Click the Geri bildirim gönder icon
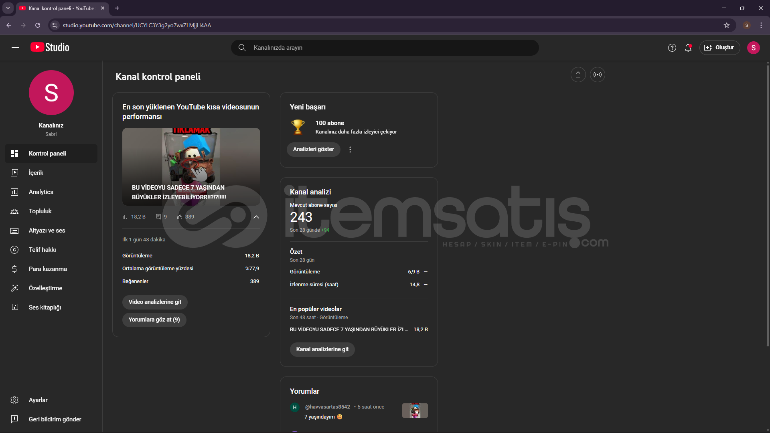The image size is (770, 433). click(14, 419)
